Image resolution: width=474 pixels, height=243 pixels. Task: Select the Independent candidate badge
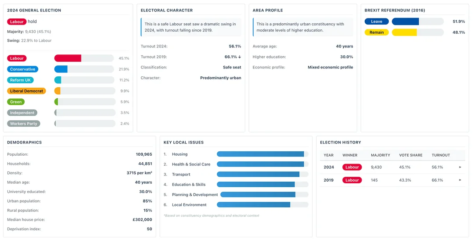(22, 113)
